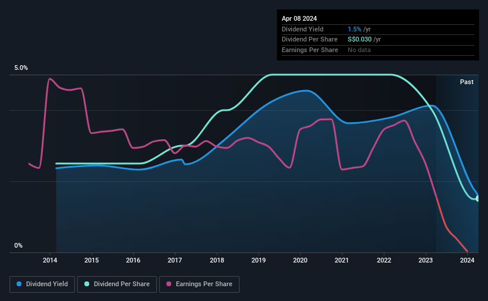Select the 2024 x-axis label
This screenshot has height=301, width=488.
click(x=467, y=260)
